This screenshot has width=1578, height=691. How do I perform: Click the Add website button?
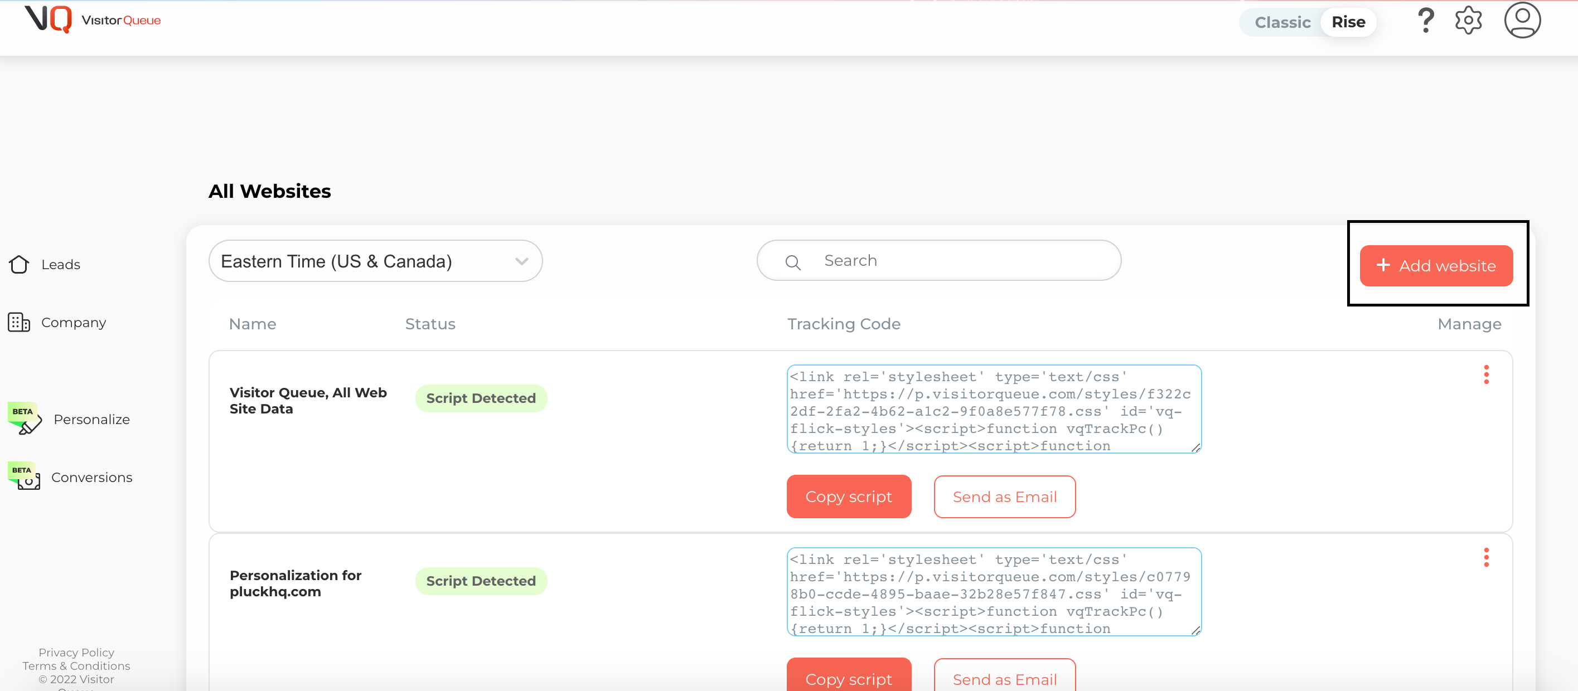pos(1436,266)
